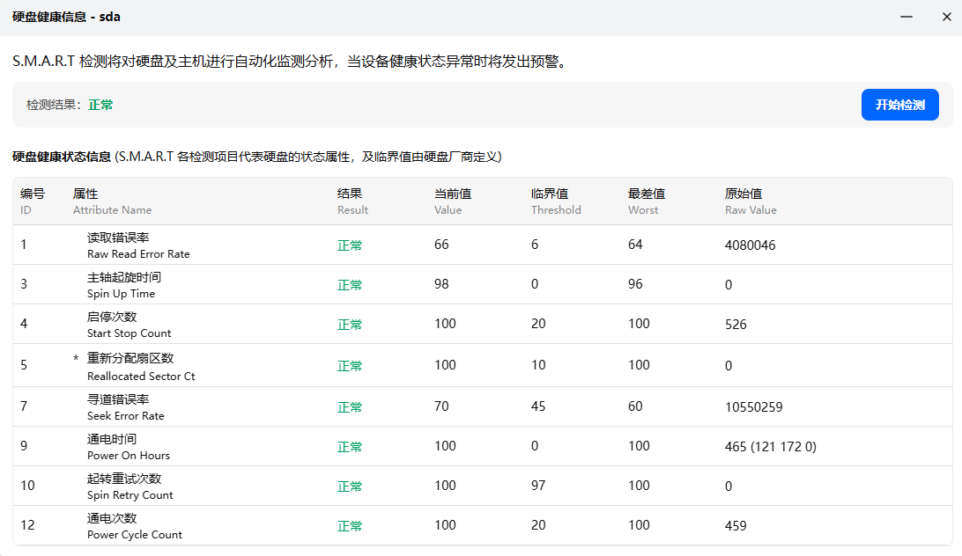
Task: Click the 临界值 Threshold column header
Action: tap(555, 201)
